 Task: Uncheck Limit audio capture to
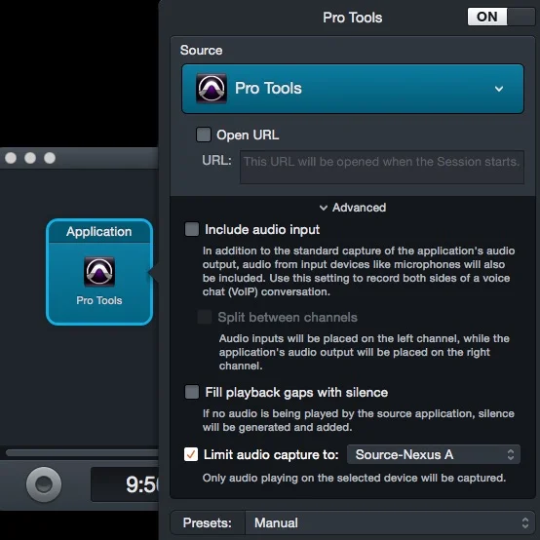click(x=191, y=454)
